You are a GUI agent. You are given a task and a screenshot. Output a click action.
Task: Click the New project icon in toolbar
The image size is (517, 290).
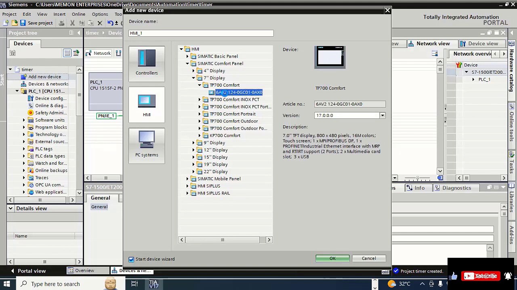(x=6, y=23)
